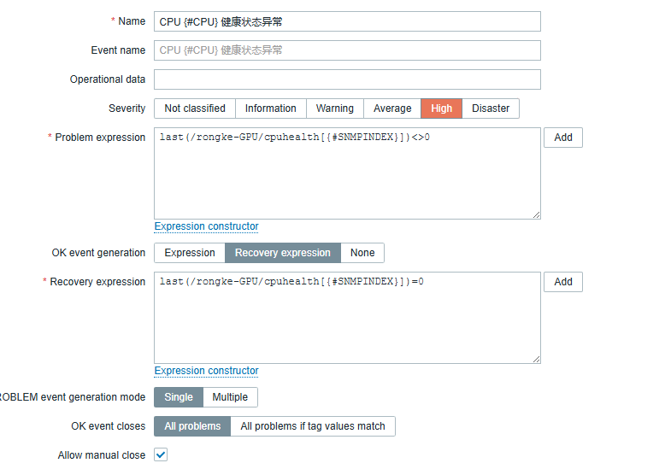Set severity to Disaster
The width and height of the screenshot is (671, 469).
[x=491, y=108]
